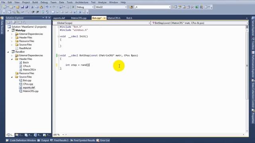Open the Solution Explorer window toolbar icon

(x=175, y=7)
